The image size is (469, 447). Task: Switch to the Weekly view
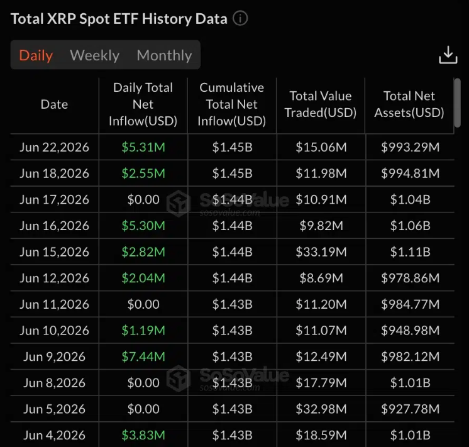[x=94, y=55]
